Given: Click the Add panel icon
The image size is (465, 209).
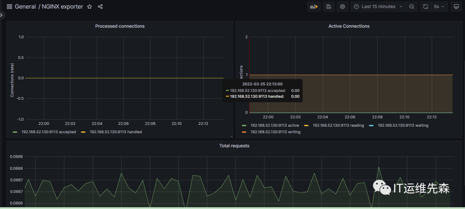Looking at the screenshot, I should pyautogui.click(x=313, y=6).
